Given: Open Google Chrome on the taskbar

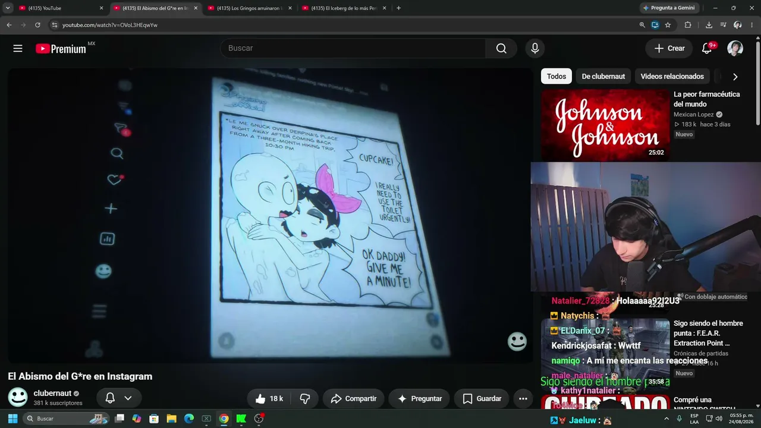Looking at the screenshot, I should pos(224,418).
